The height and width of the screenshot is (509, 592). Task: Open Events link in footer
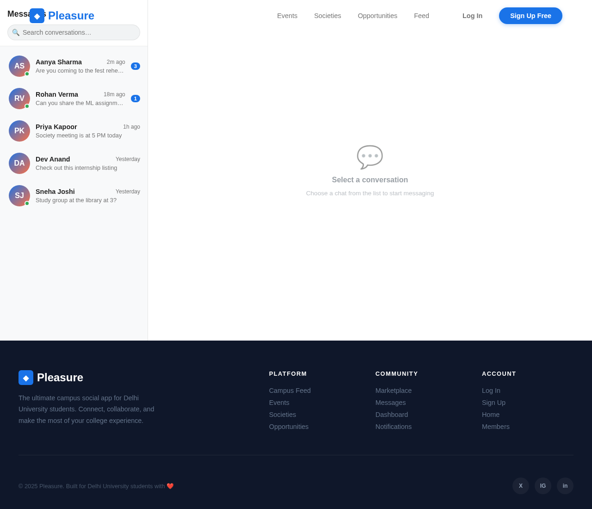[x=279, y=403]
